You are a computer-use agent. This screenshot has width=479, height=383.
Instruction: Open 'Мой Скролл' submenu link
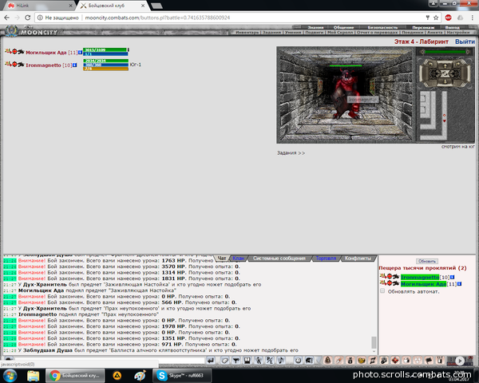(x=340, y=33)
